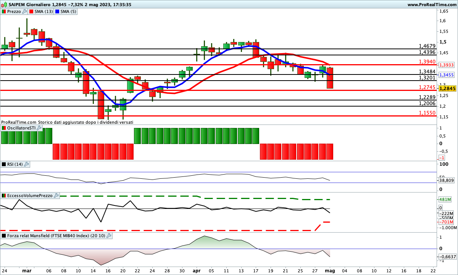Open EccessoVolumePrezzo wrench settings
This screenshot has height=275, width=458.
point(56,196)
